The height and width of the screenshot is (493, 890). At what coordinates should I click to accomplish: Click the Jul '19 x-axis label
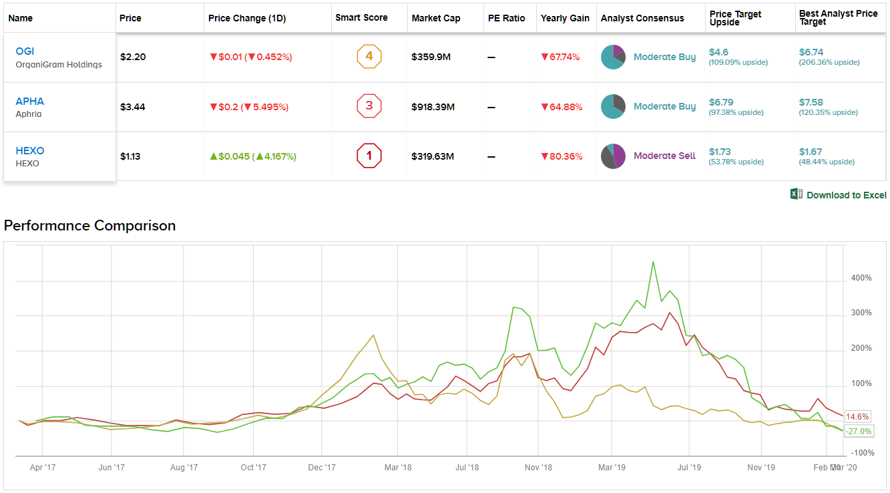pos(689,467)
